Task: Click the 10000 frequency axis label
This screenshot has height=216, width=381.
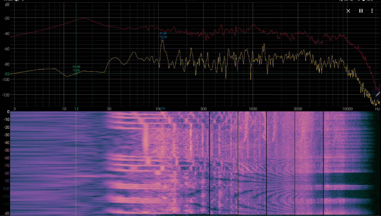Action: click(x=347, y=109)
